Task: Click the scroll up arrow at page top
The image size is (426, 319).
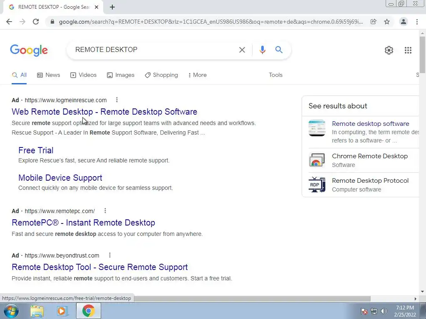Action: pos(422,33)
